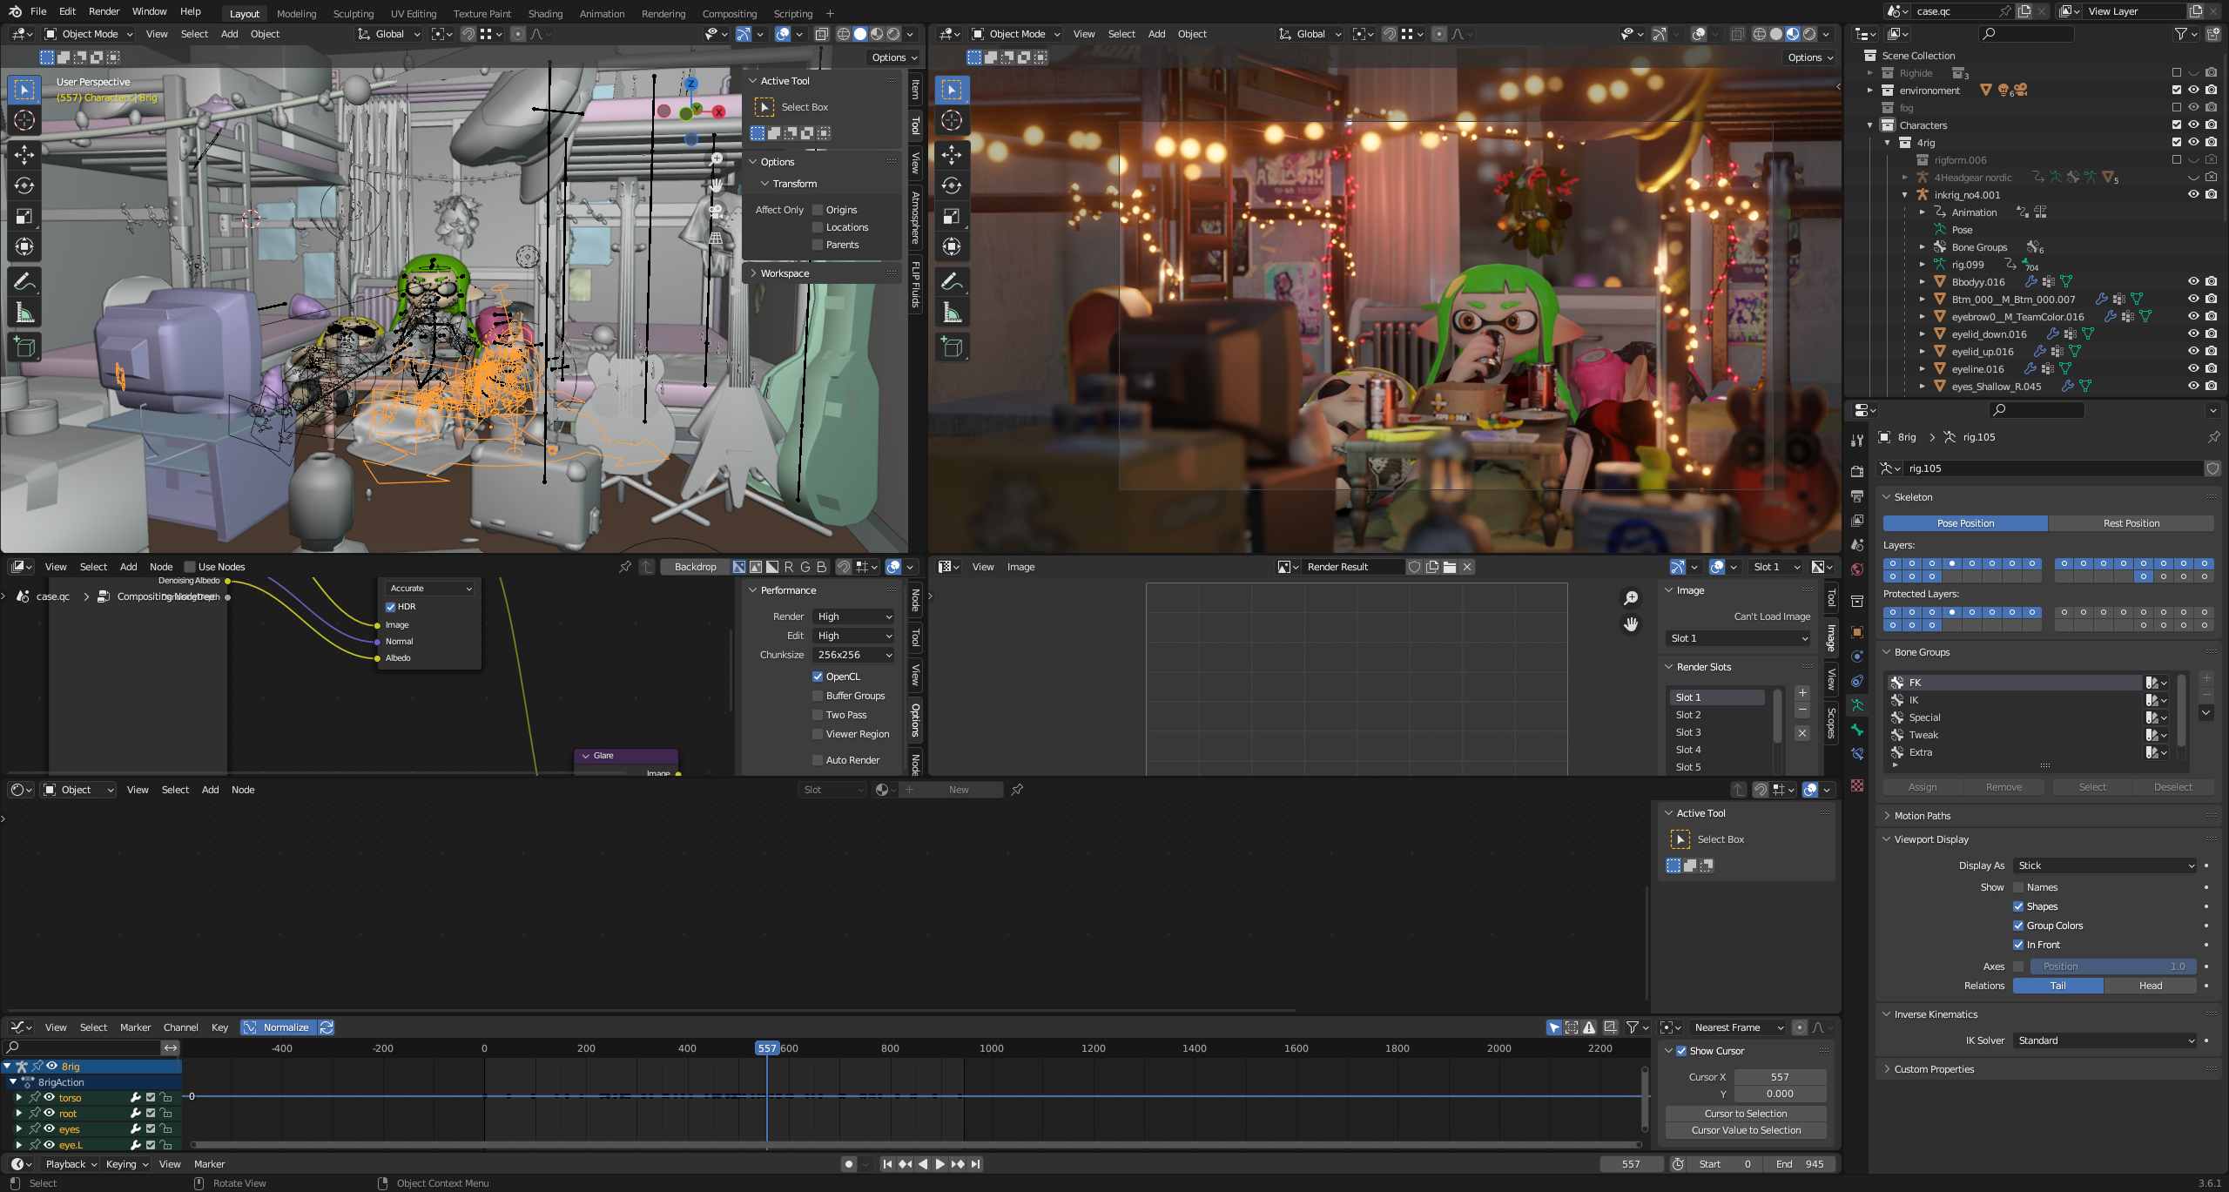
Task: Select the Rotate tool in left viewport
Action: (24, 185)
